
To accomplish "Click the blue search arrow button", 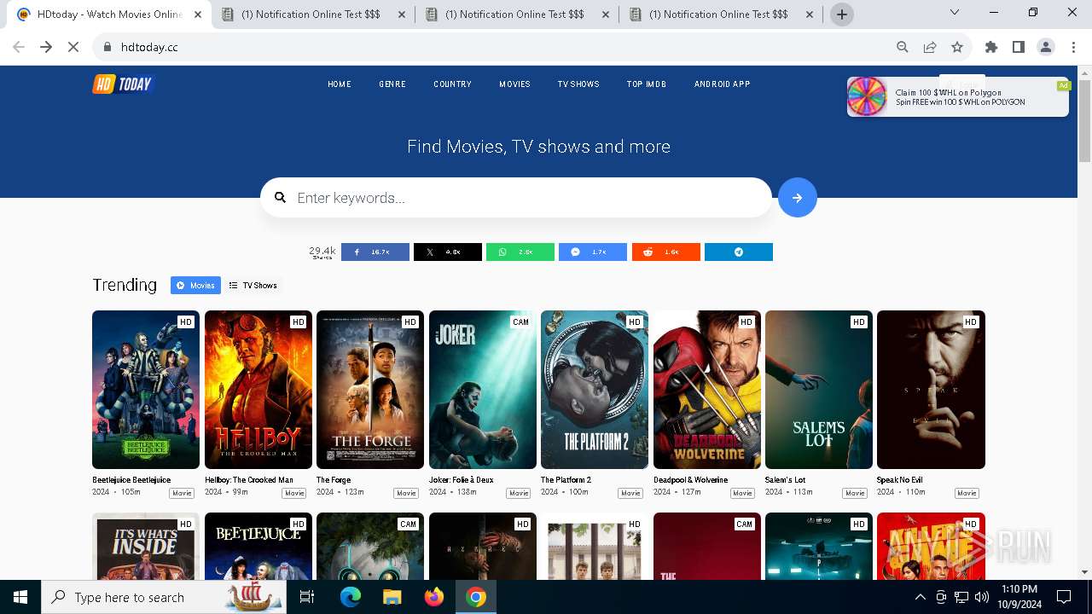I will pyautogui.click(x=797, y=198).
